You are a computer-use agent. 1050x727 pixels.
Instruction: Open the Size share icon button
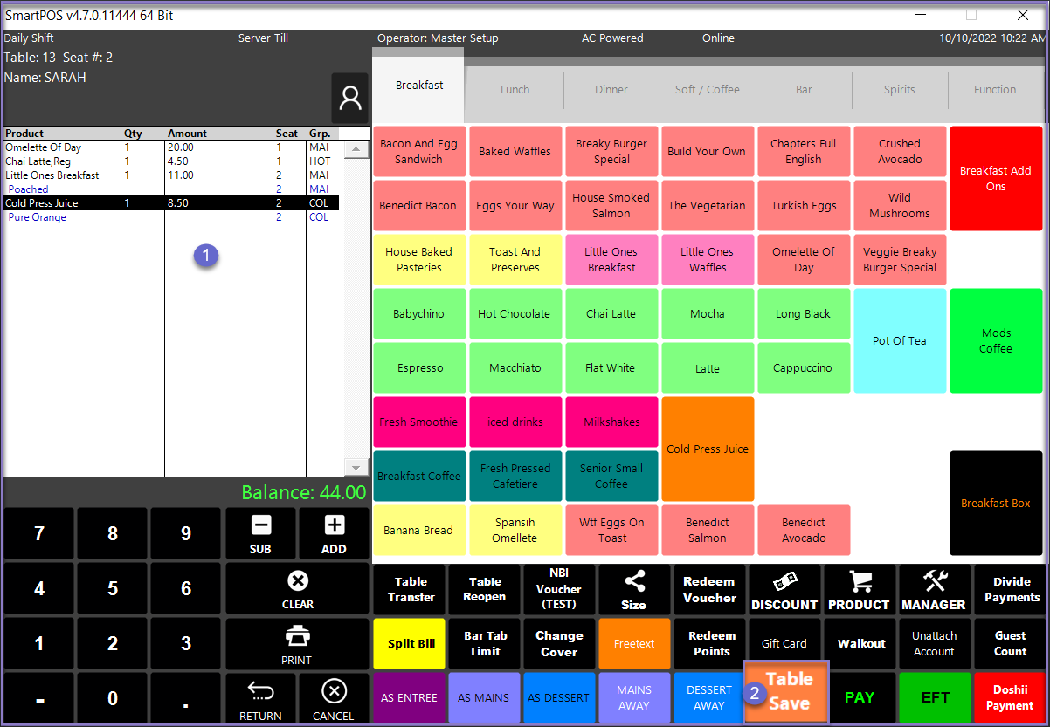click(x=634, y=590)
